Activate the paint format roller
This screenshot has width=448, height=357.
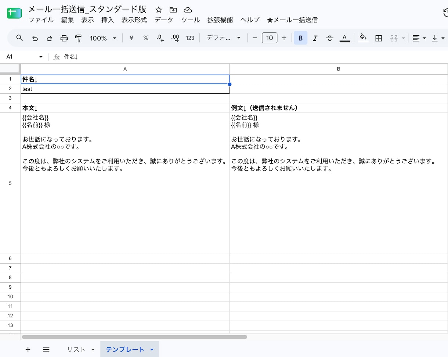coord(78,38)
